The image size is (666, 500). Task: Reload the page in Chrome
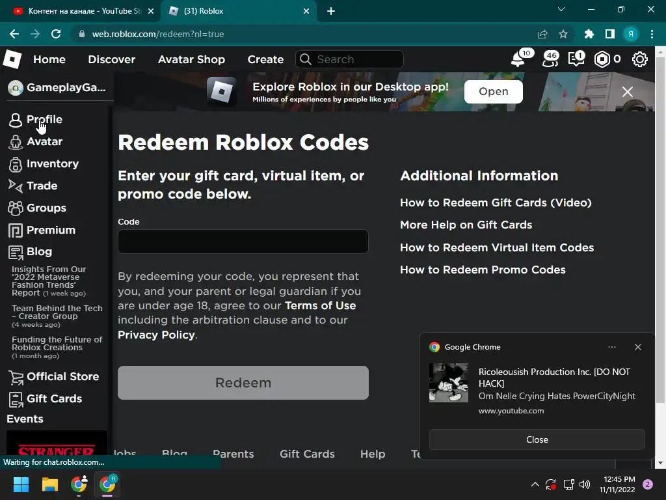(56, 34)
